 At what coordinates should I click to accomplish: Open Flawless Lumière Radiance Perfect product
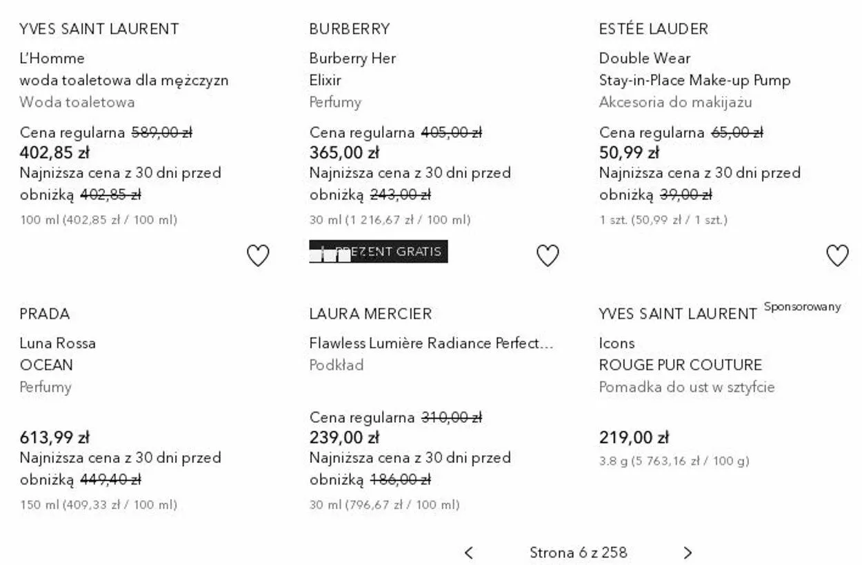pyautogui.click(x=431, y=343)
